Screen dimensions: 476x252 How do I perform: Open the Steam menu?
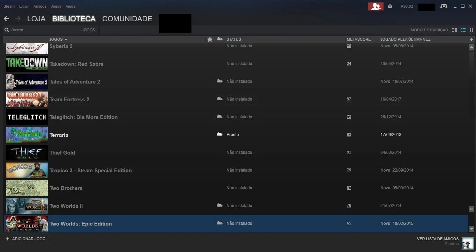[x=9, y=6]
